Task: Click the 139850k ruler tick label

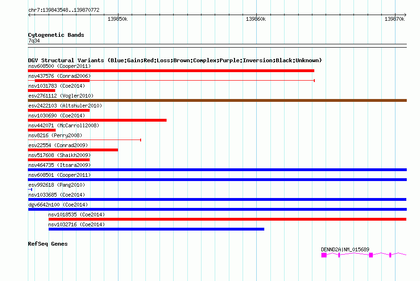Action: click(x=118, y=19)
